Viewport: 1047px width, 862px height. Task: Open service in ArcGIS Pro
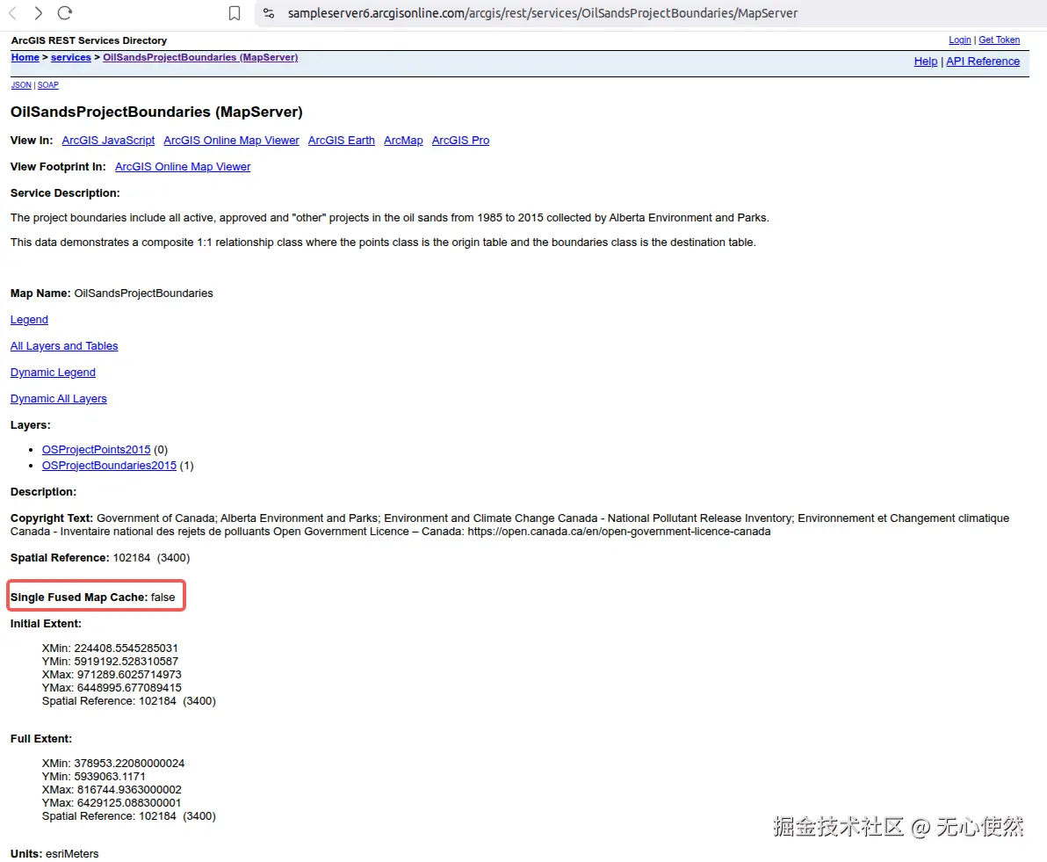pyautogui.click(x=460, y=141)
